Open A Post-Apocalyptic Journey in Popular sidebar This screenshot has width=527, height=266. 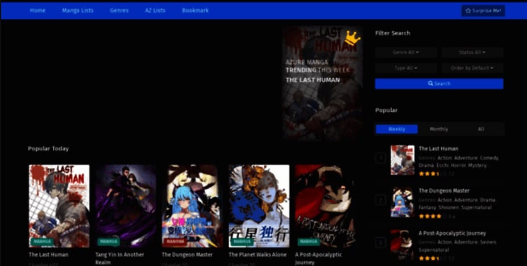tap(452, 233)
